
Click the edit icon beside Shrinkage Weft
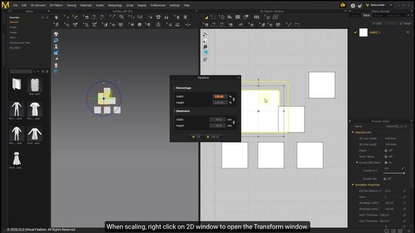click(x=405, y=203)
